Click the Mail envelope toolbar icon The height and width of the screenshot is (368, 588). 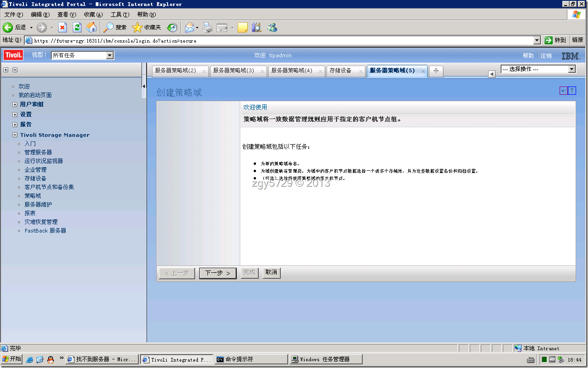(x=190, y=27)
